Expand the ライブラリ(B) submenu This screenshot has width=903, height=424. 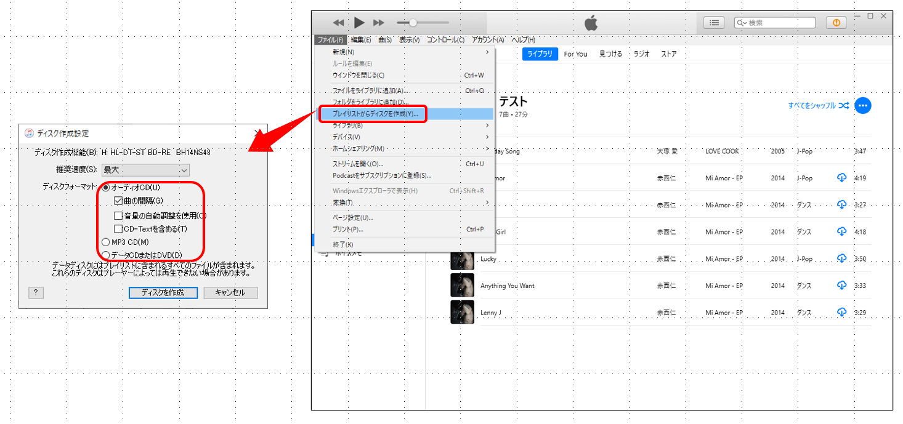pyautogui.click(x=405, y=126)
